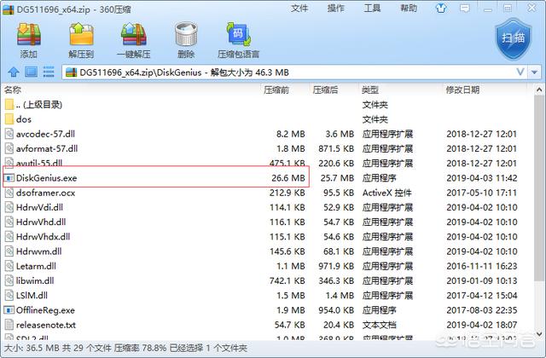The height and width of the screenshot is (358, 546).
Task: Click 文本文档 type of releasenote.txt
Action: click(379, 325)
